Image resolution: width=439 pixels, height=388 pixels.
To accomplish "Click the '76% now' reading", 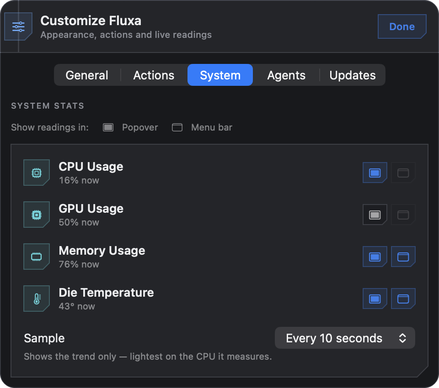I will coord(79,264).
